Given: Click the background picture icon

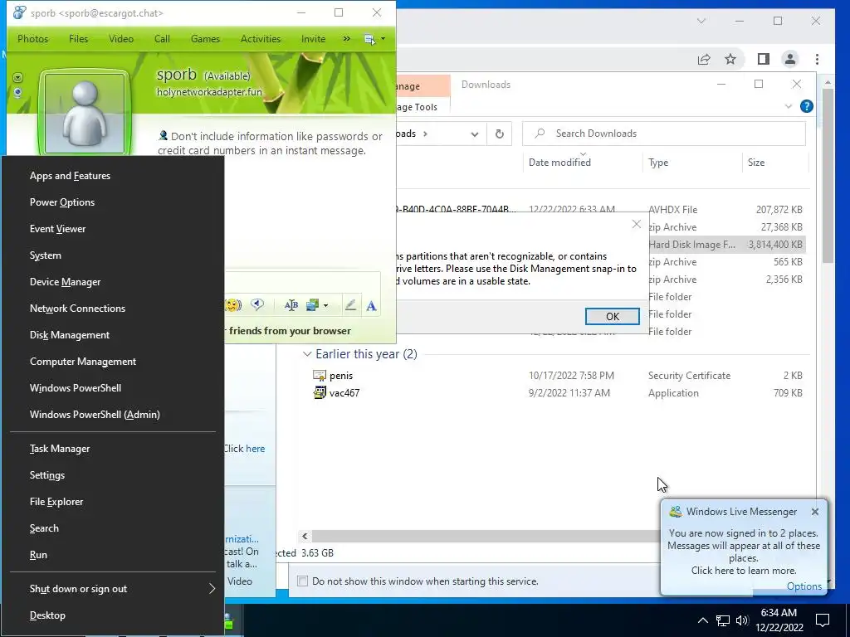Looking at the screenshot, I should (313, 305).
